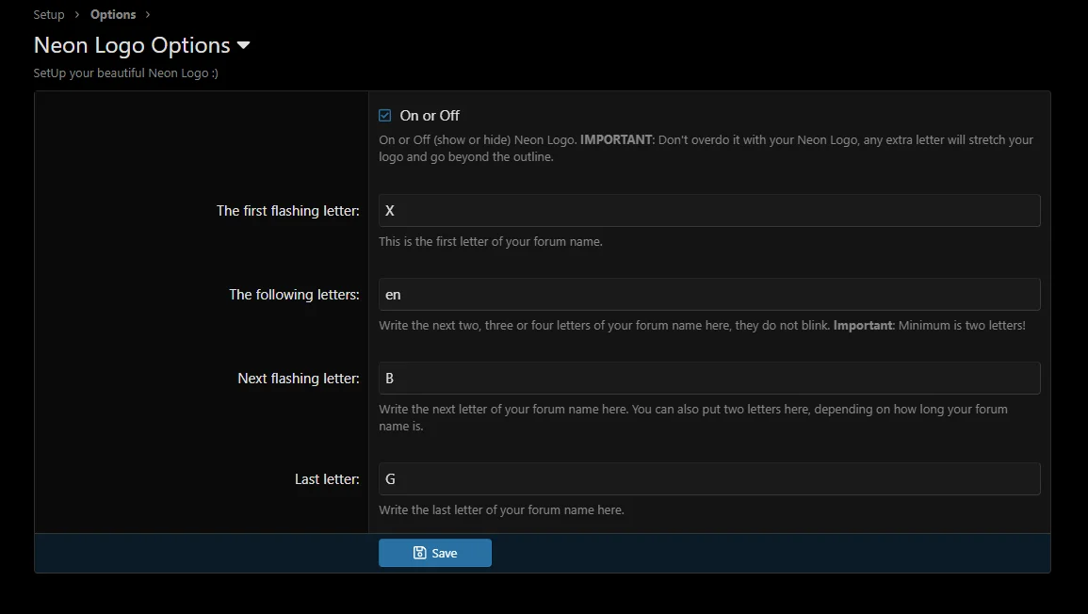1088x614 pixels.
Task: Click the "SetUp your beautiful Neon Logo" subtitle
Action: coord(125,73)
